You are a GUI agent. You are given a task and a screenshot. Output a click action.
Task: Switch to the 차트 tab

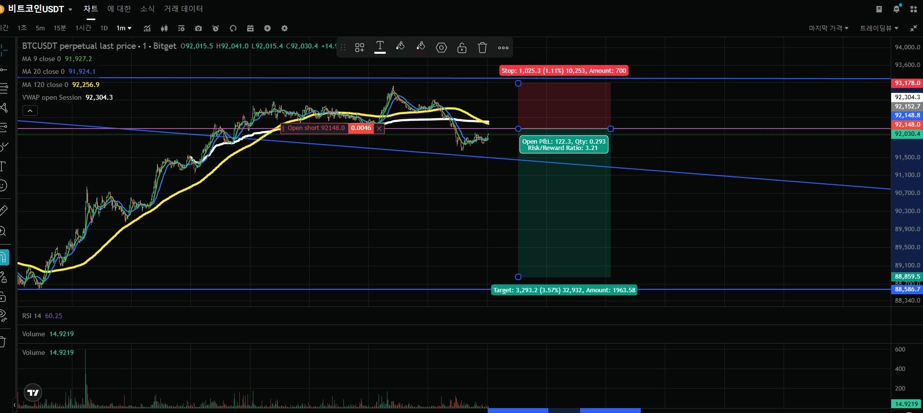(x=90, y=9)
